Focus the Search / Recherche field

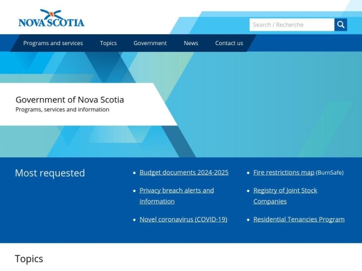coord(292,25)
